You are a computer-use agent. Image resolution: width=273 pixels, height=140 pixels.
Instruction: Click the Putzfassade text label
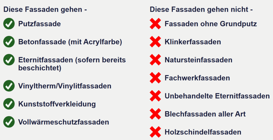click(x=39, y=24)
